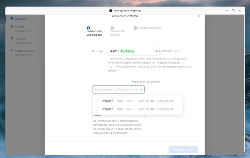The image size is (250, 158).
Task: Click the app icon beside com.ugreen.storagemgr title
Action: pos(111,11)
